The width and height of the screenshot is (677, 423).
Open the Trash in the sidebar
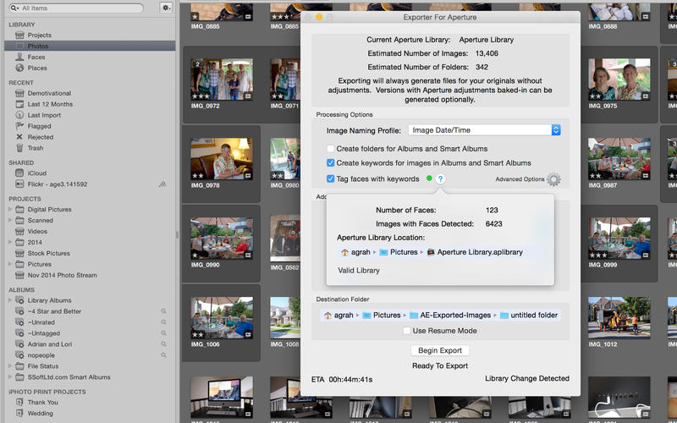click(x=35, y=148)
